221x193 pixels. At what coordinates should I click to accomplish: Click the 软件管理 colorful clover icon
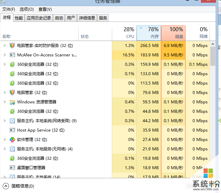[12, 140]
